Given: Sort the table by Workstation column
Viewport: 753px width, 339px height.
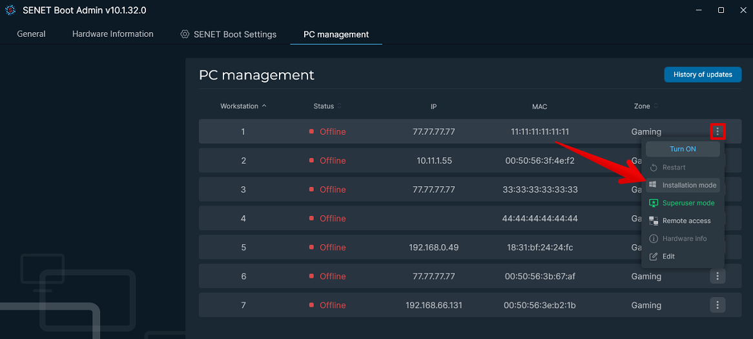Looking at the screenshot, I should click(x=243, y=106).
